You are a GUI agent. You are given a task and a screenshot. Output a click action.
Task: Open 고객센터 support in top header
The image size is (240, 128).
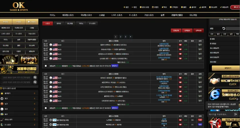(174, 7)
